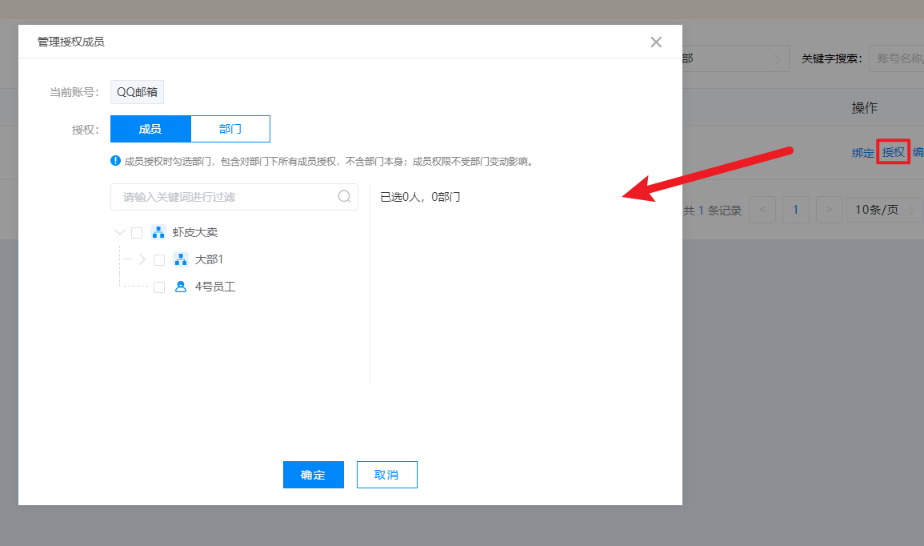Go to the previous page using left arrow
The image size is (924, 546).
(x=762, y=211)
